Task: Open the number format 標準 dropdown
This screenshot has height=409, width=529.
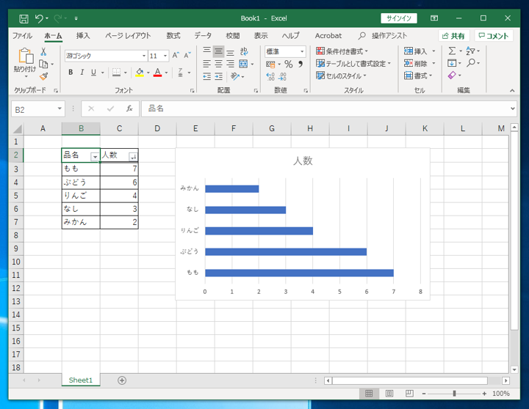Action: (x=302, y=52)
